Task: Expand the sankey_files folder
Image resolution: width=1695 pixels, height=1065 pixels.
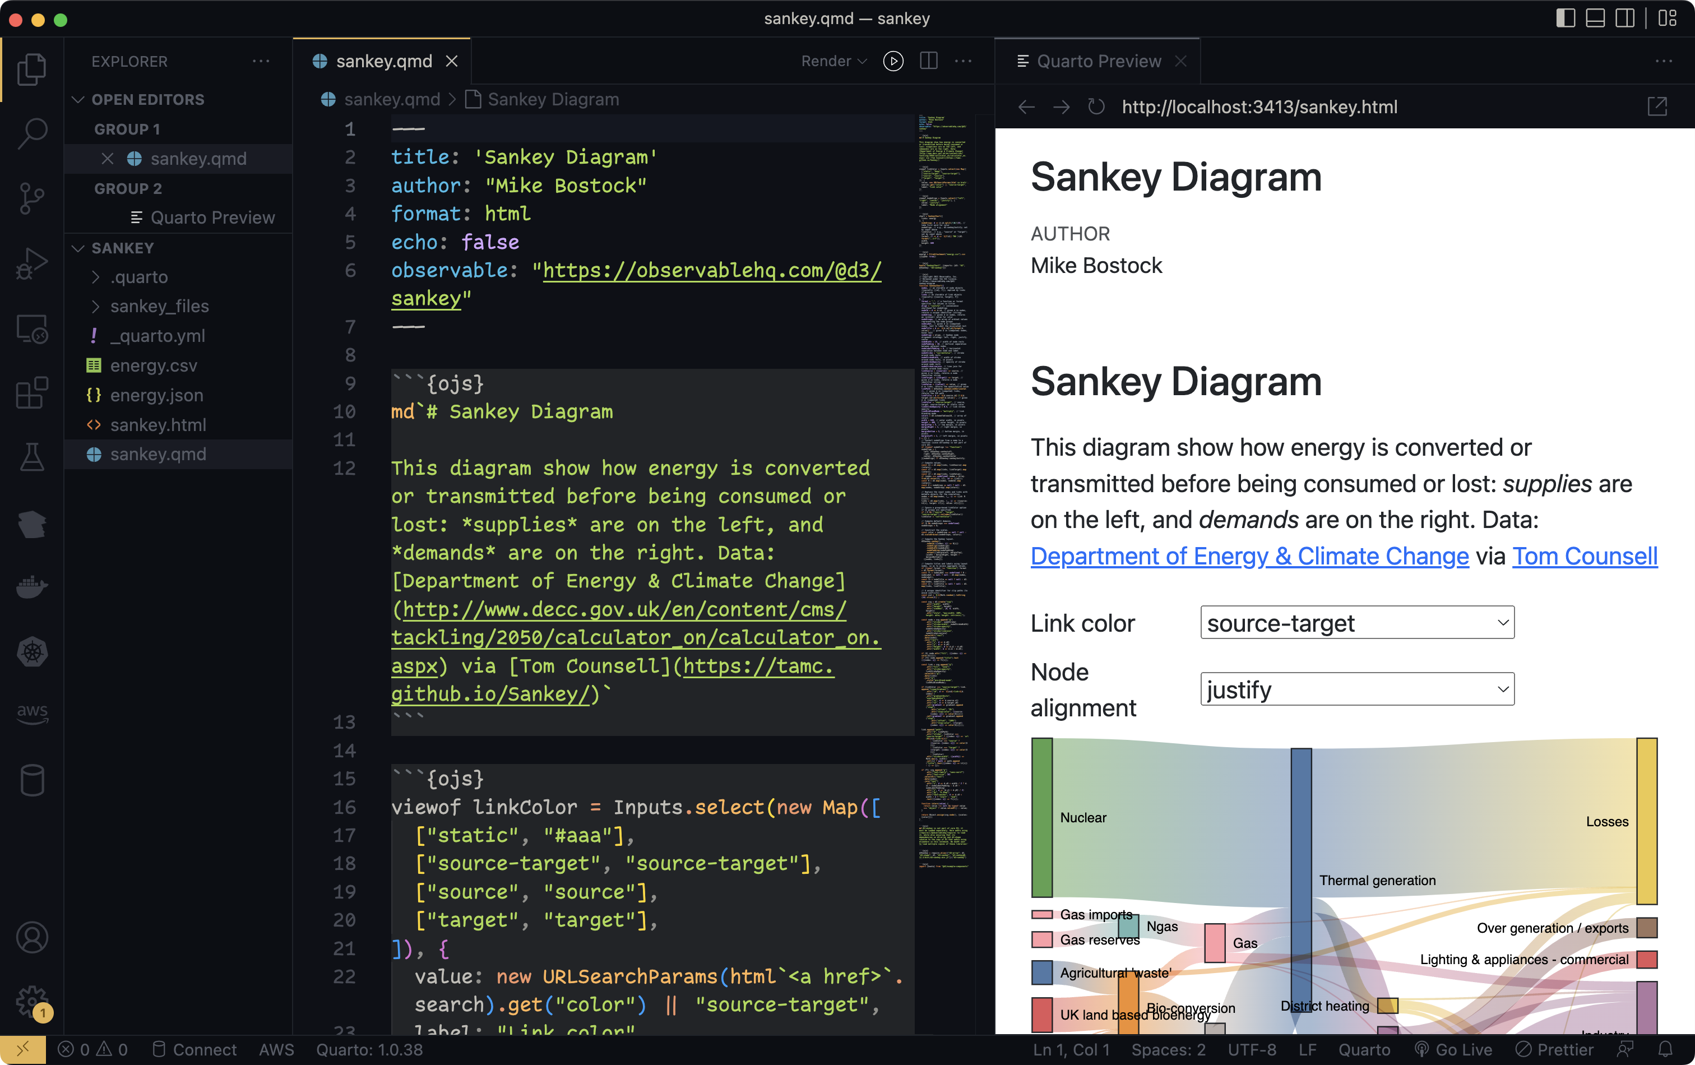Action: [x=159, y=306]
